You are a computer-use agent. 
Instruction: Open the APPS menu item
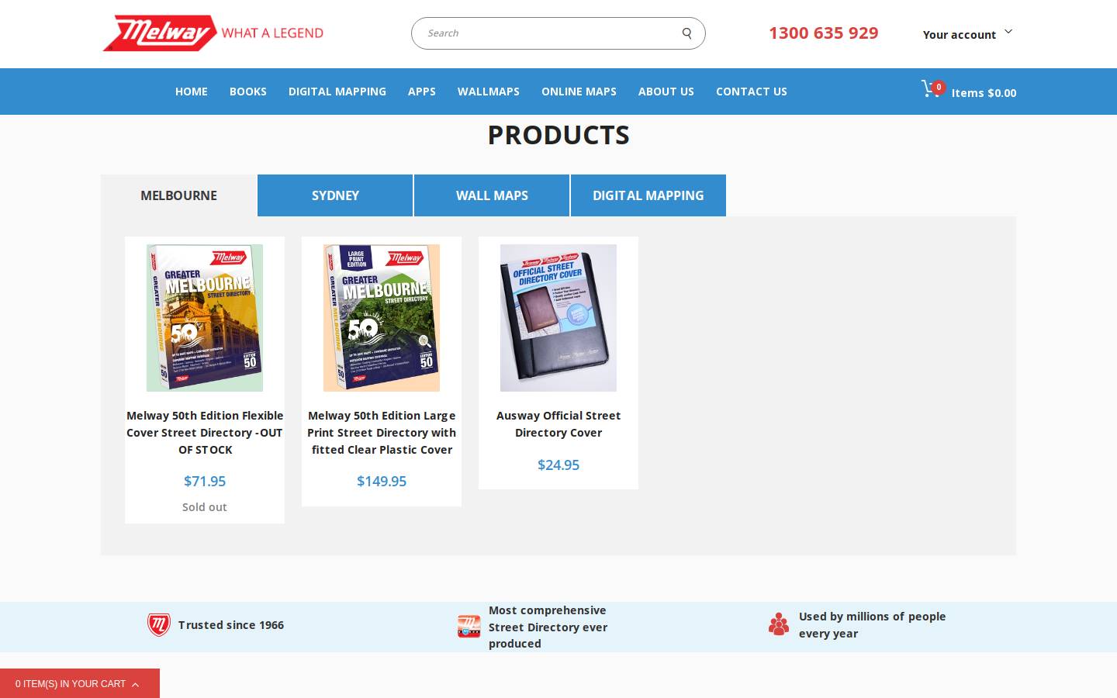pyautogui.click(x=422, y=92)
